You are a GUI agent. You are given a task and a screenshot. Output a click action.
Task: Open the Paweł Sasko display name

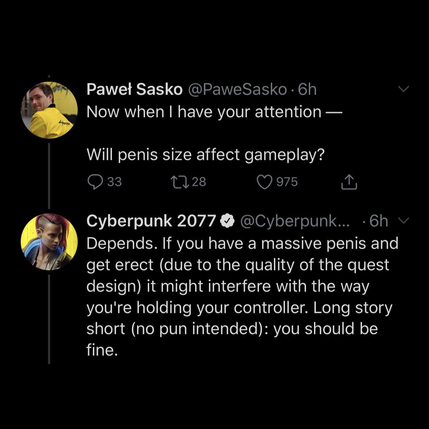tap(134, 89)
